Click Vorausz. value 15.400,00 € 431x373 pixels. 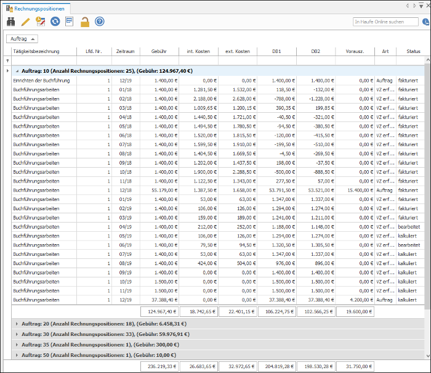[360, 191]
